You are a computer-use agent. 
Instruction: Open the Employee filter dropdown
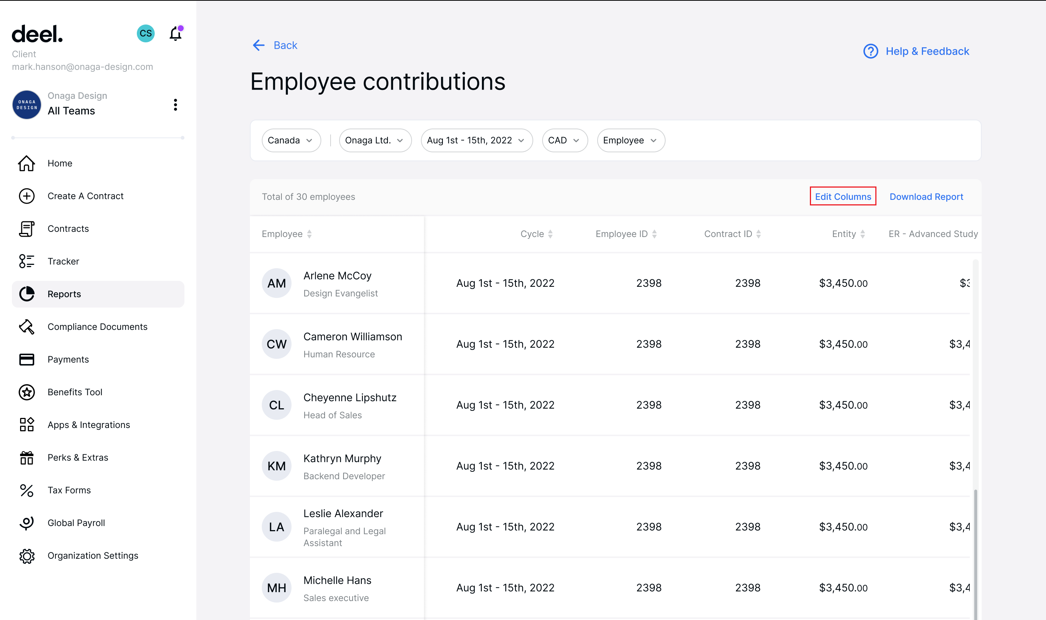tap(630, 140)
